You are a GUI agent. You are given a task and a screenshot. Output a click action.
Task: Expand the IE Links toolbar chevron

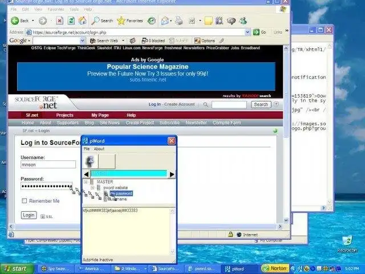coord(287,31)
